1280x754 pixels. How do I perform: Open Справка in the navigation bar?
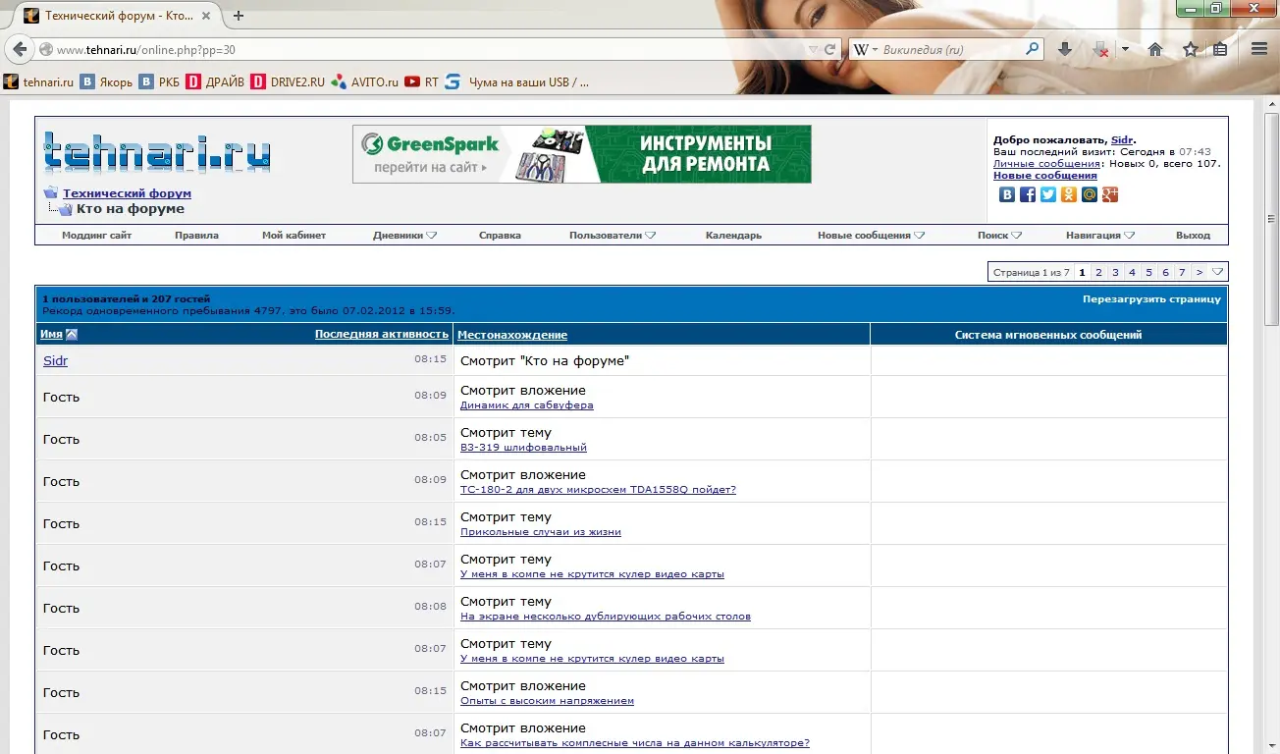[500, 236]
